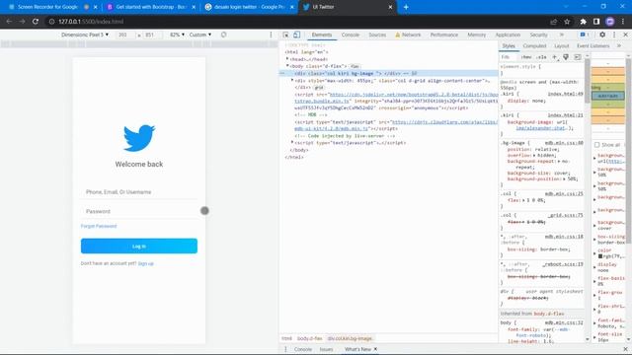The image size is (632, 355).
Task: Open device toolbar more options menu
Action: point(271,35)
